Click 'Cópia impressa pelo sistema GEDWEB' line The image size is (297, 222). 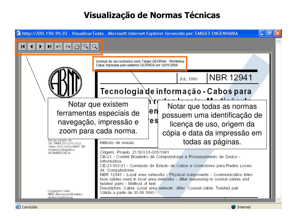click(x=137, y=65)
